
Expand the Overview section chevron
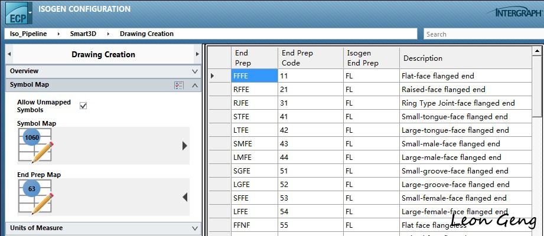point(195,71)
